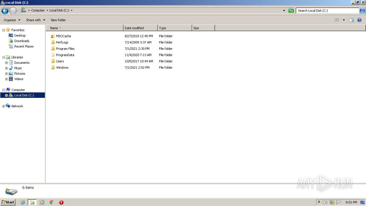The width and height of the screenshot is (366, 206).
Task: Collapse the Favorites group
Action: click(x=3, y=30)
